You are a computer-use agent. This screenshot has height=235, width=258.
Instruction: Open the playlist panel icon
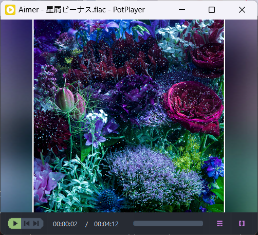pyautogui.click(x=219, y=224)
